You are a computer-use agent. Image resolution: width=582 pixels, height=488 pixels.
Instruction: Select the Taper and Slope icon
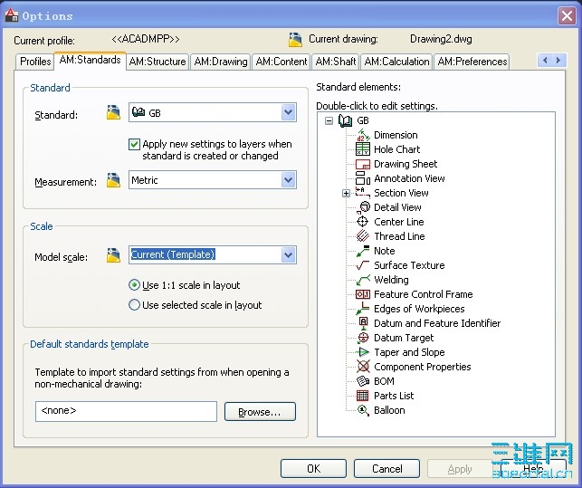point(363,352)
